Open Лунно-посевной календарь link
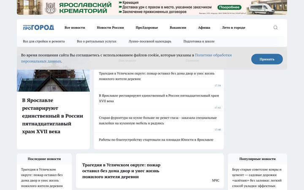 (150, 41)
